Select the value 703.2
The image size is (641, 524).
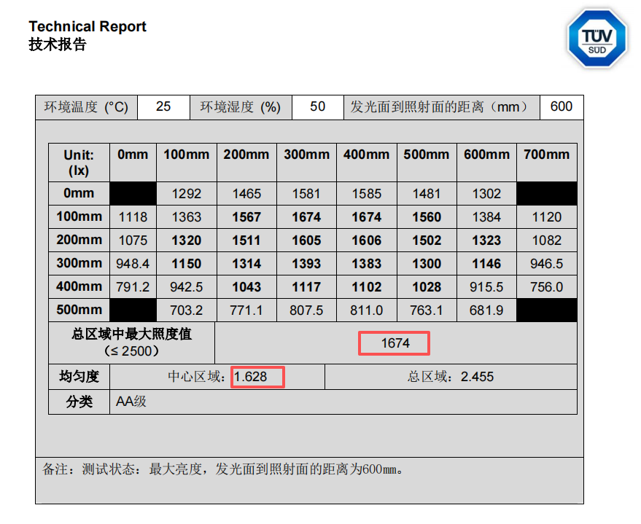click(187, 310)
